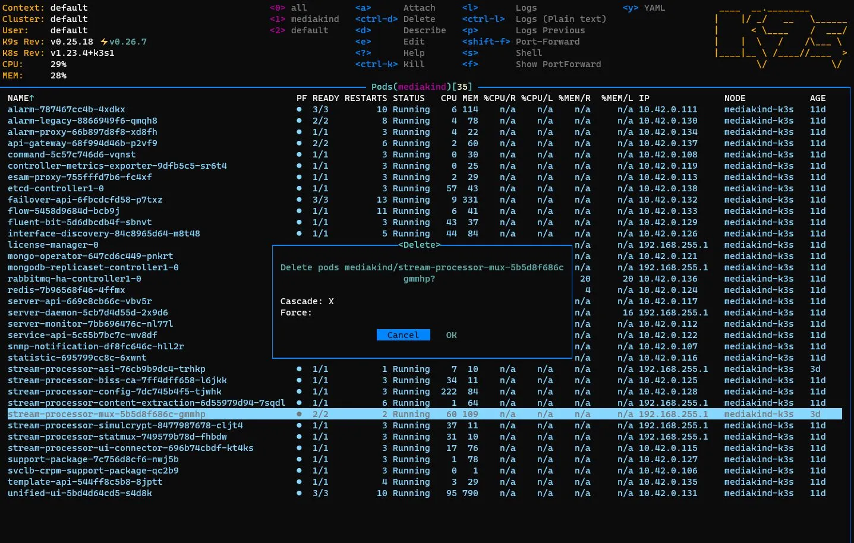Viewport: 854px width, 543px height.
Task: Select pod server-monitor-7bb696476c-nl77l
Action: 90,324
